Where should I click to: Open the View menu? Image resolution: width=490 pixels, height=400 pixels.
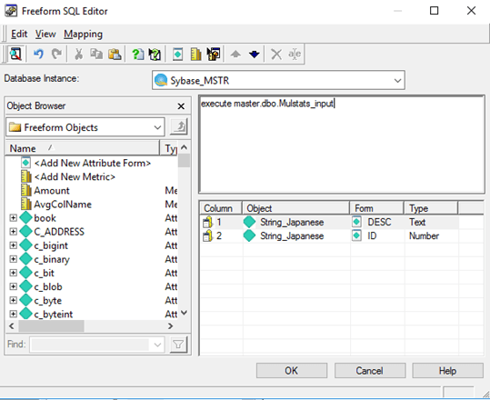pyautogui.click(x=45, y=34)
